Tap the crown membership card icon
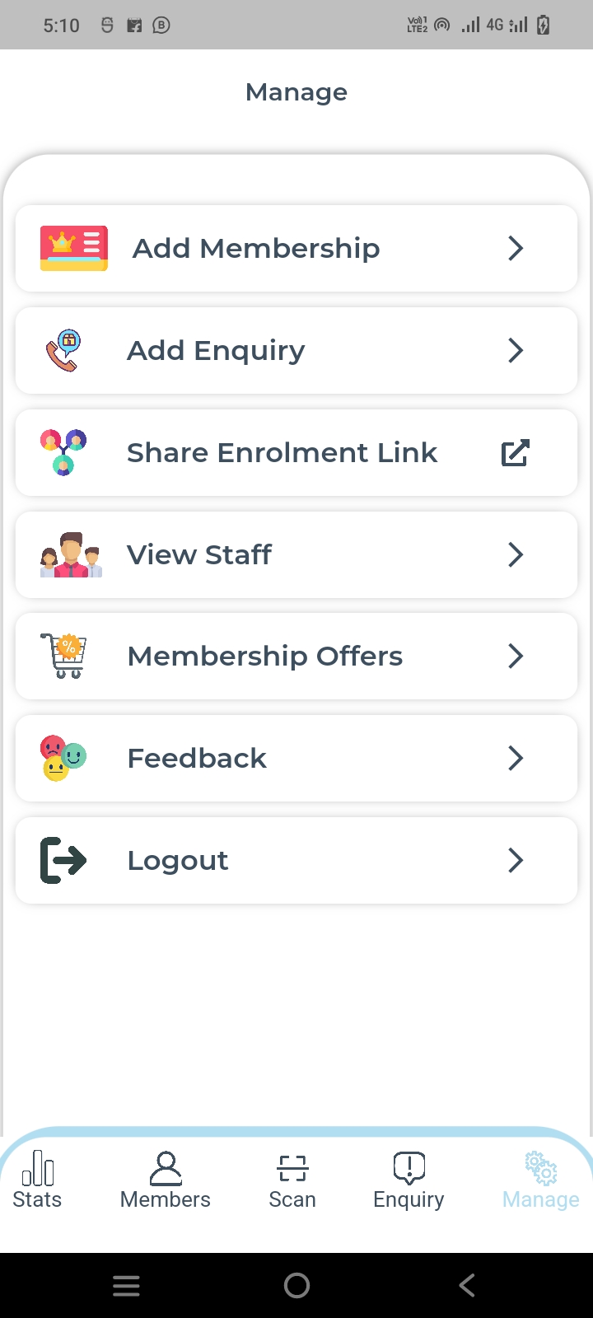This screenshot has height=1318, width=593. click(74, 248)
